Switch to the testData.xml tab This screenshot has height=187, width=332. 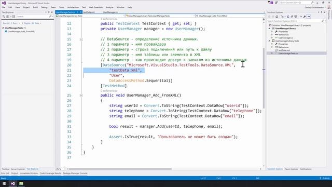click(x=89, y=12)
